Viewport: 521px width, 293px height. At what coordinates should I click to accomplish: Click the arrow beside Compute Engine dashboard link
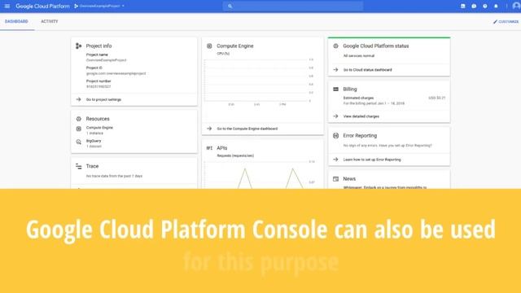pos(209,129)
